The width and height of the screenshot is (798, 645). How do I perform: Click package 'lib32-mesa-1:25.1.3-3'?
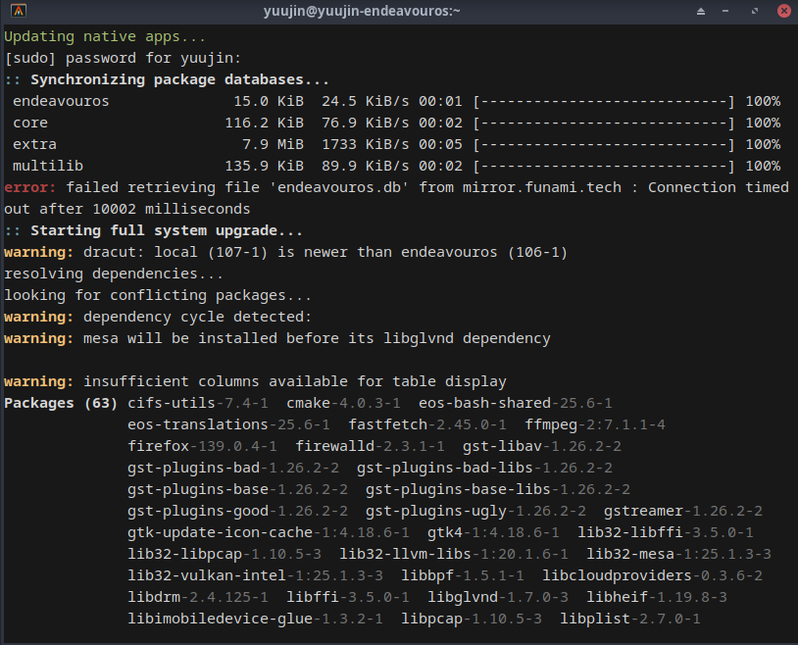(x=679, y=554)
